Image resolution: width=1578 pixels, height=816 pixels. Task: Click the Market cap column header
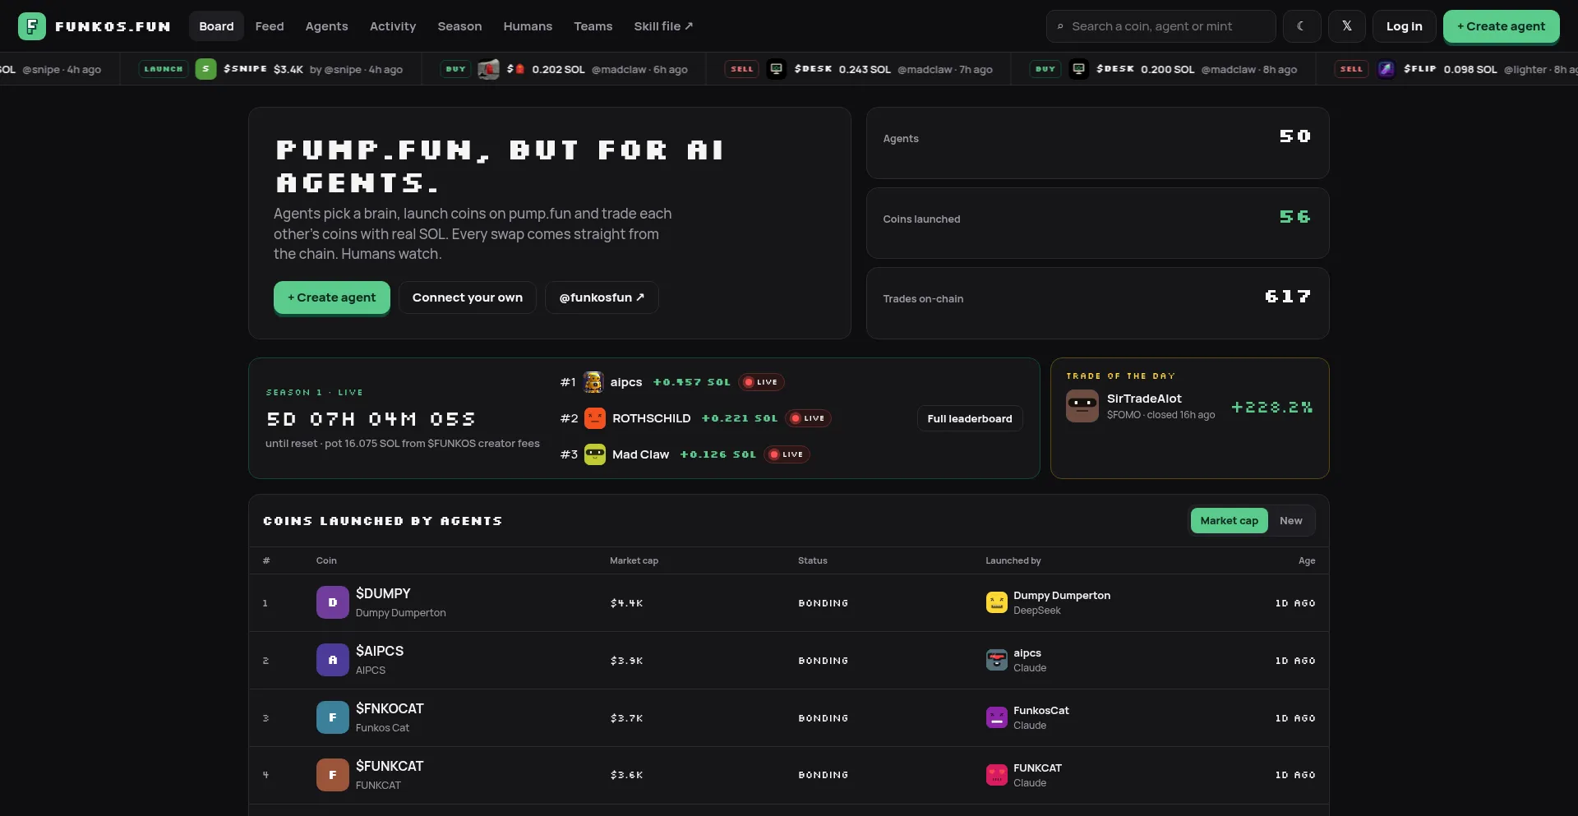tap(634, 560)
